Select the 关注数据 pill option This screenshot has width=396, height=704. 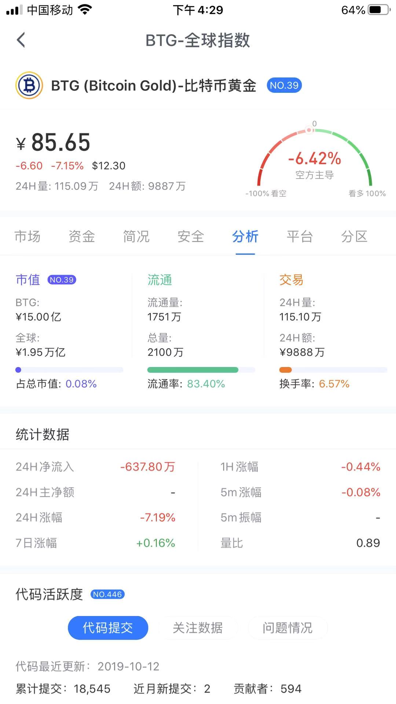pos(198,628)
